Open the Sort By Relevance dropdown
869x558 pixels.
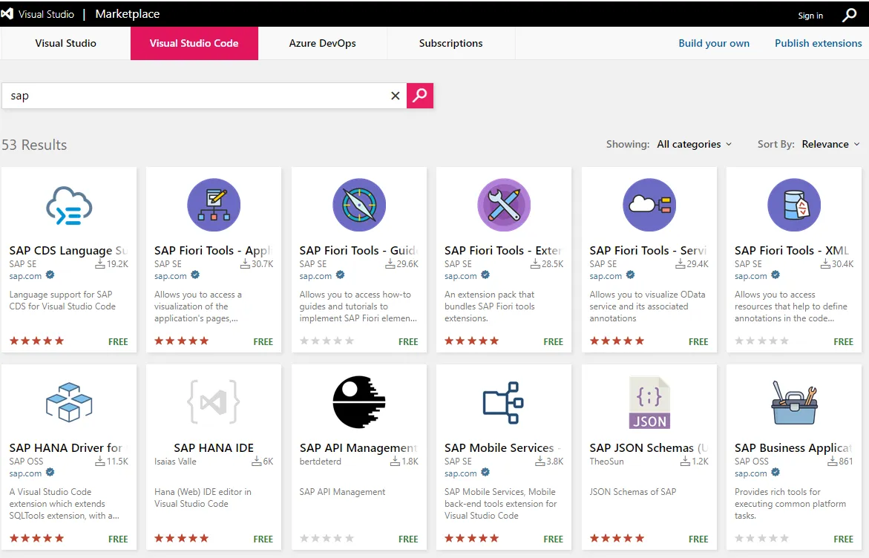coord(830,144)
